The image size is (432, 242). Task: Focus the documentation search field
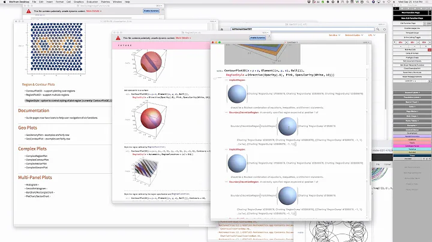[302, 29]
